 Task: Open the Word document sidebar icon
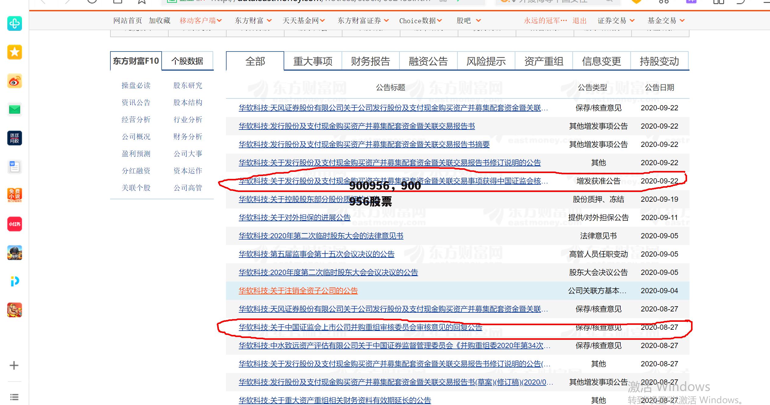tap(15, 167)
